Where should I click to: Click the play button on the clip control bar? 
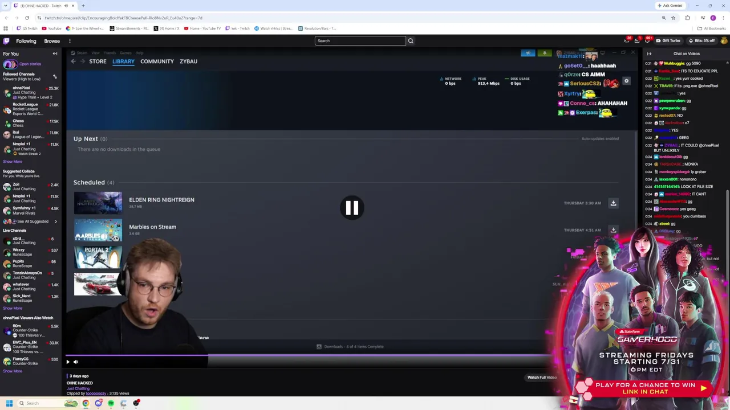point(68,362)
